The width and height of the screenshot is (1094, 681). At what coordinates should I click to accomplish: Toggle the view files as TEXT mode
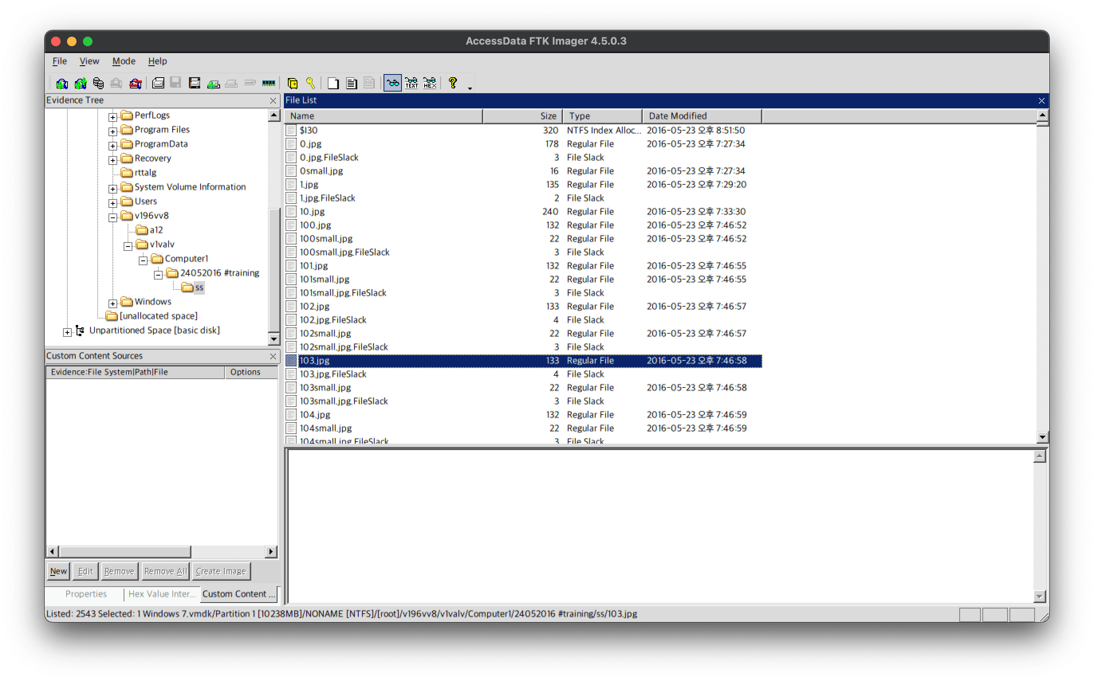coord(411,83)
